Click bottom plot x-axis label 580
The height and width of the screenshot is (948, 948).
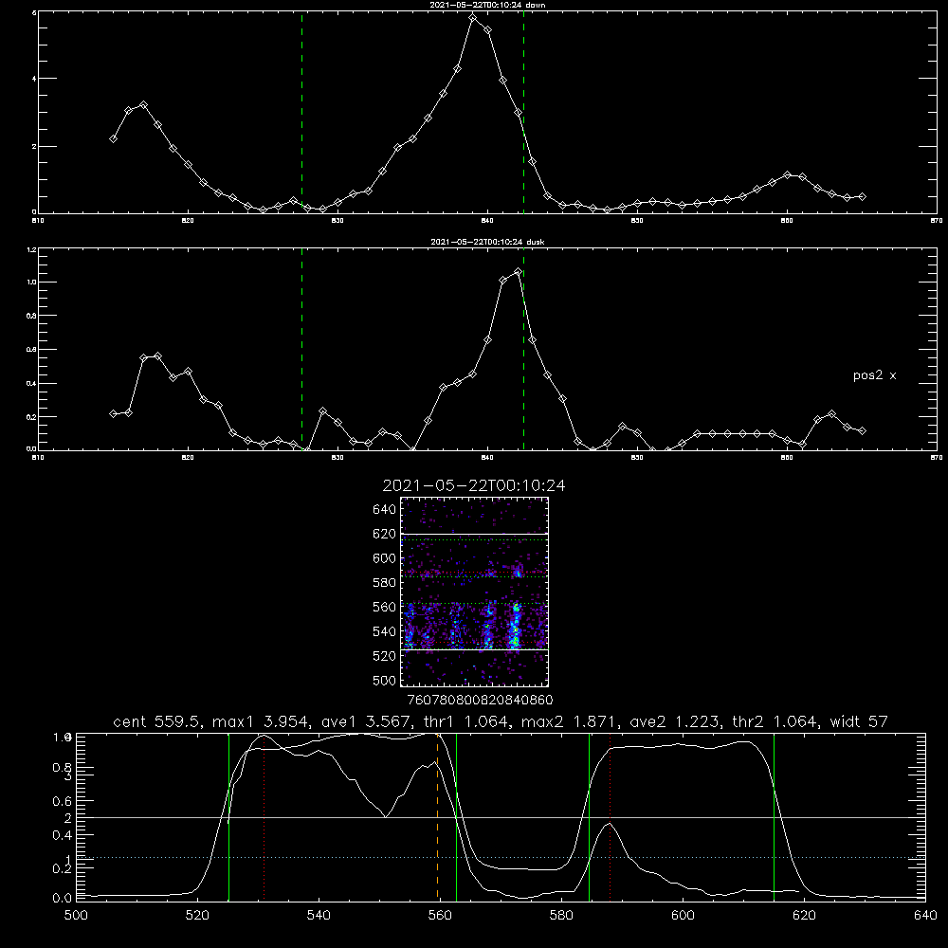coord(561,916)
